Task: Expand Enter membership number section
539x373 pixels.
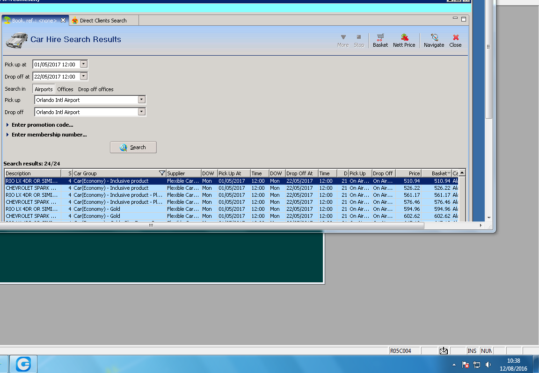Action: pyautogui.click(x=49, y=135)
